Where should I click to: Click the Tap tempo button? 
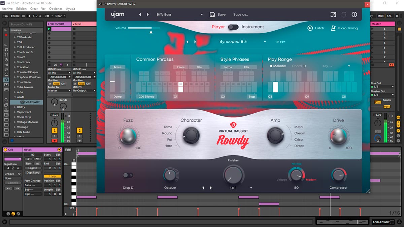click(5, 16)
